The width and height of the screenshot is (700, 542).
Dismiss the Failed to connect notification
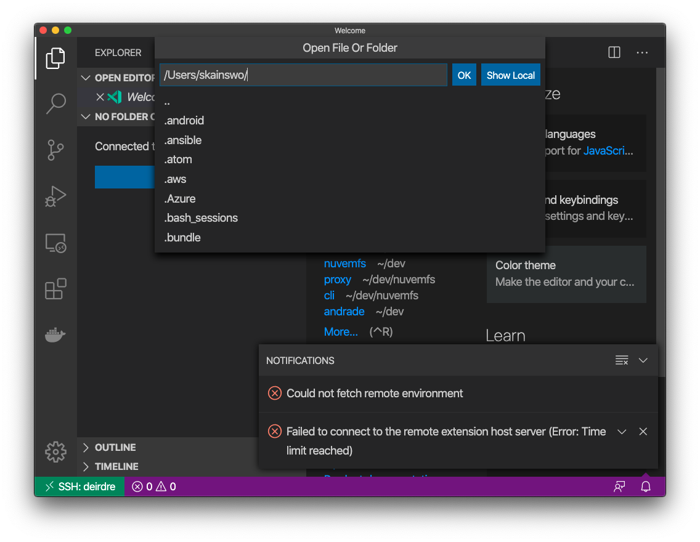pyautogui.click(x=643, y=431)
